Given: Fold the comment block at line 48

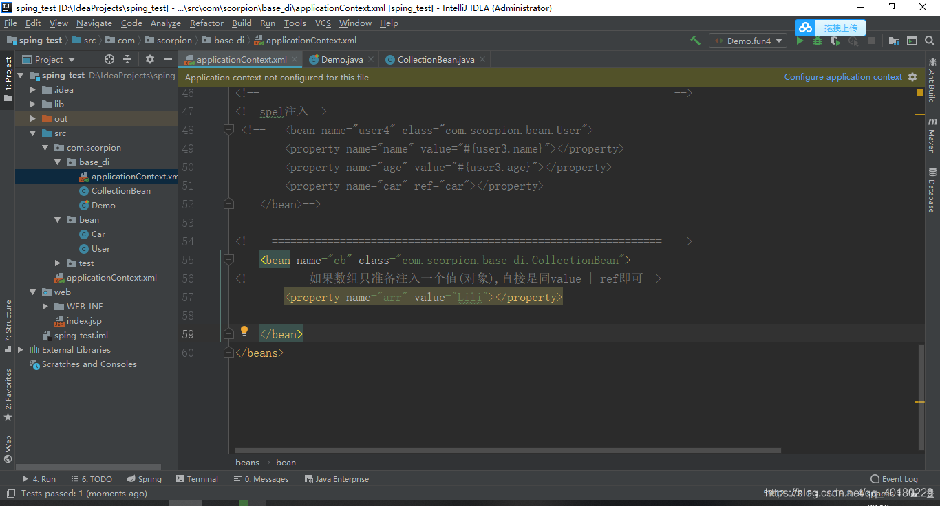Looking at the screenshot, I should pos(228,130).
